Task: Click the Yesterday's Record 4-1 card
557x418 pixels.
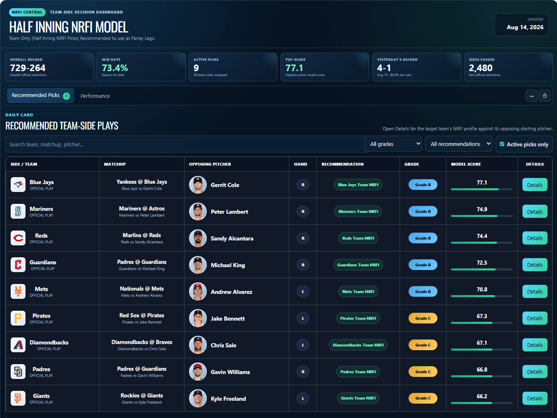Action: (x=416, y=67)
